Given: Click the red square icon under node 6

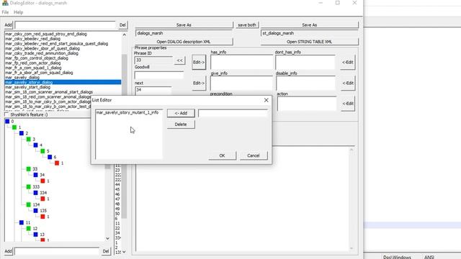Looking at the screenshot, I should point(57,163).
